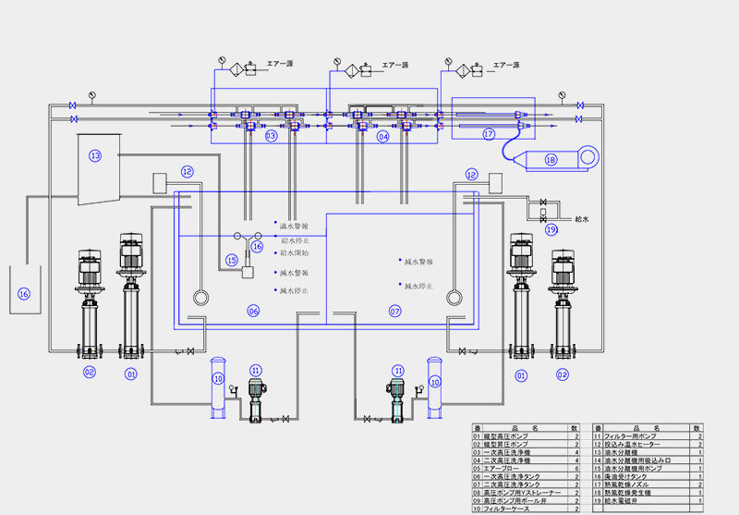Click the callout balloon numbered 19

[x=551, y=229]
